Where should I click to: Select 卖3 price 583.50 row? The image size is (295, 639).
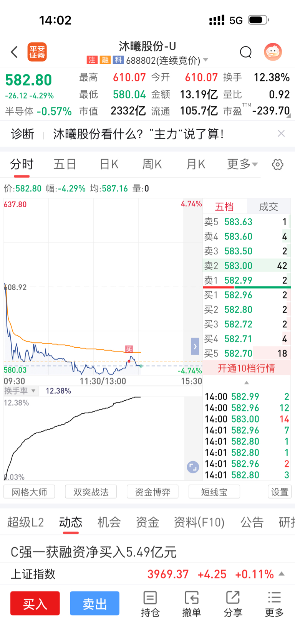pyautogui.click(x=247, y=251)
